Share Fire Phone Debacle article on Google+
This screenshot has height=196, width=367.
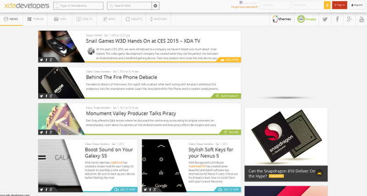tap(51, 96)
